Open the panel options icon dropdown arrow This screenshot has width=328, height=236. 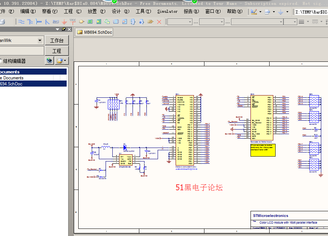pos(65,61)
